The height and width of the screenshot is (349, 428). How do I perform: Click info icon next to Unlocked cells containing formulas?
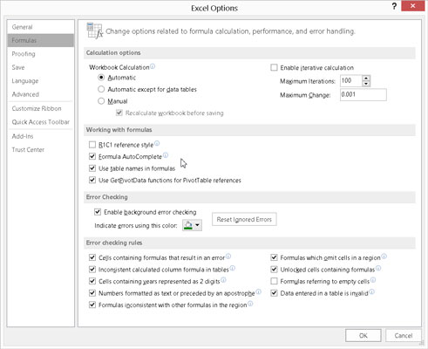tap(378, 268)
